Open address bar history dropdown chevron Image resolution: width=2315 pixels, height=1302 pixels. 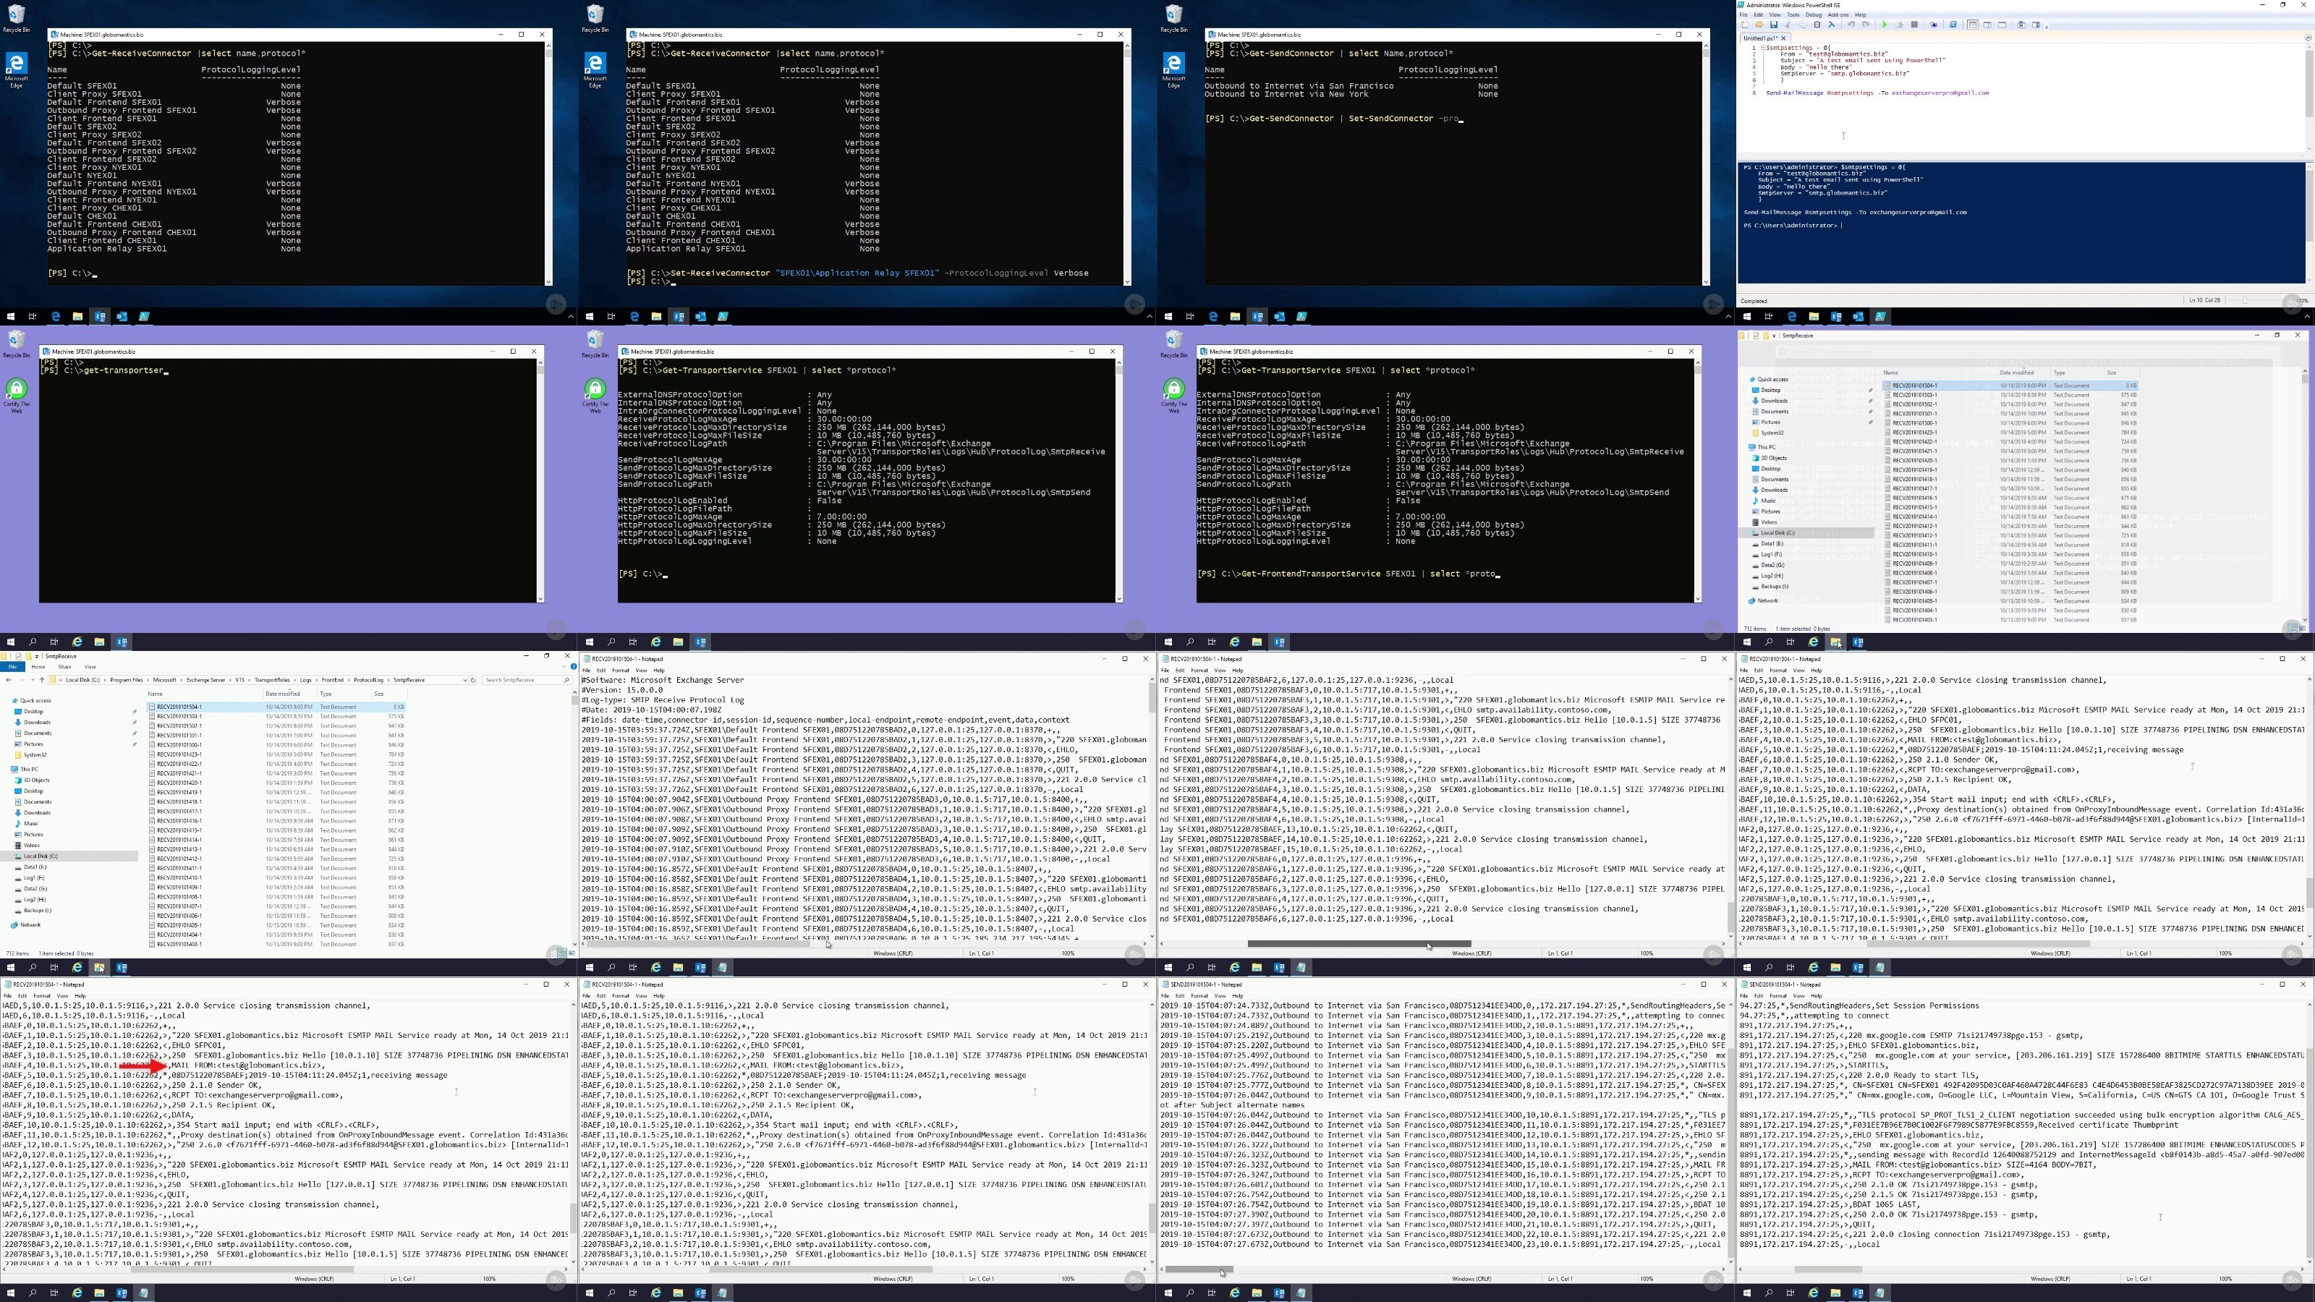[465, 680]
